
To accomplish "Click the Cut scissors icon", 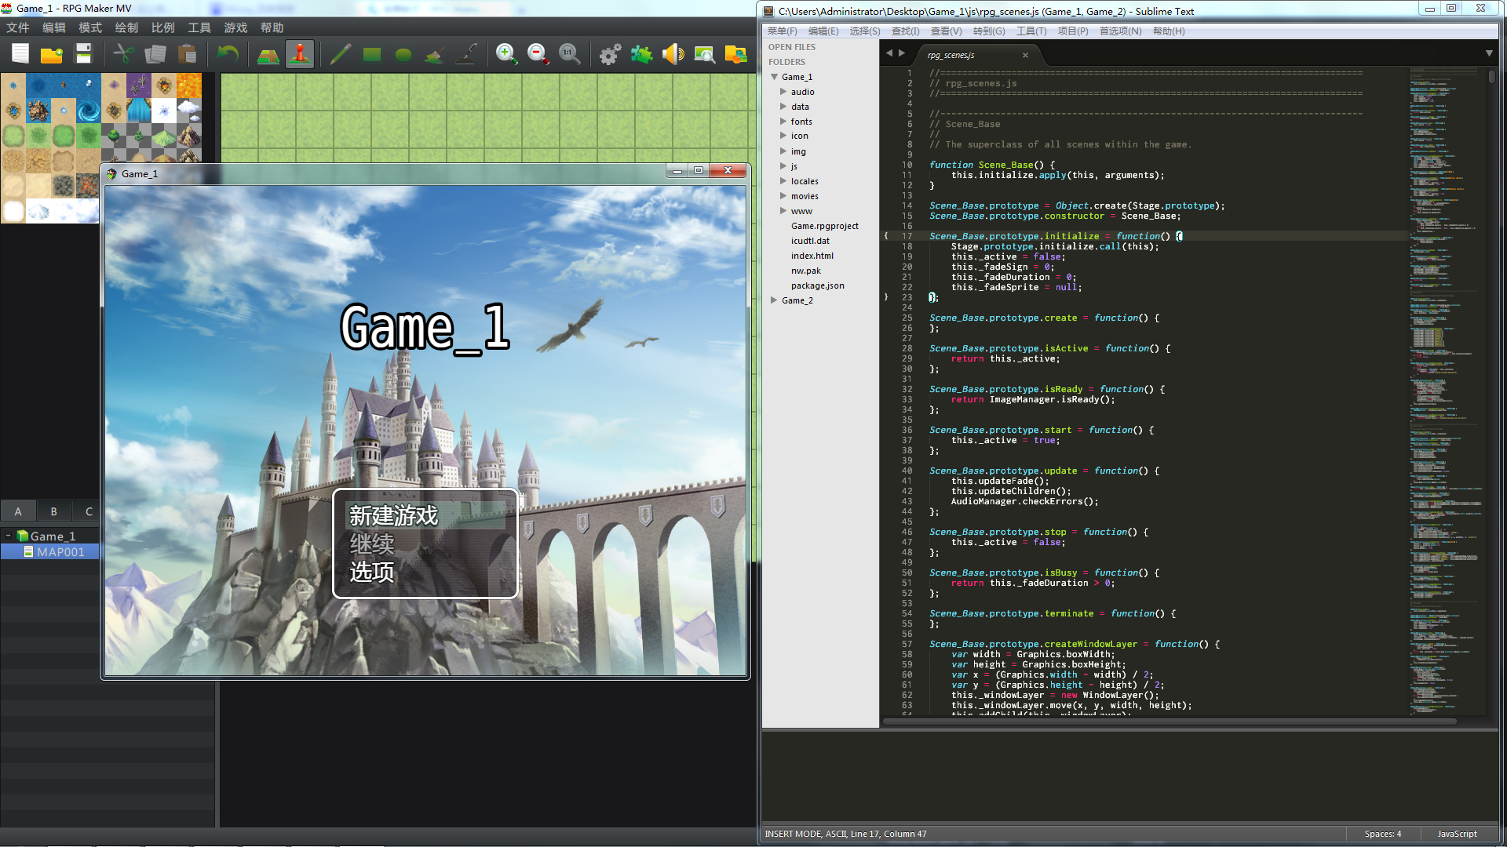I will tap(124, 54).
